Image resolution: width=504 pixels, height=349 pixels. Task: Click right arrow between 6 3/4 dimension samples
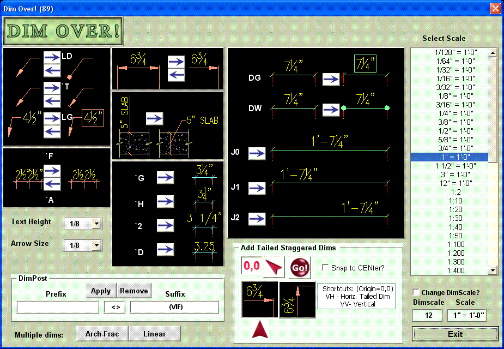point(176,62)
